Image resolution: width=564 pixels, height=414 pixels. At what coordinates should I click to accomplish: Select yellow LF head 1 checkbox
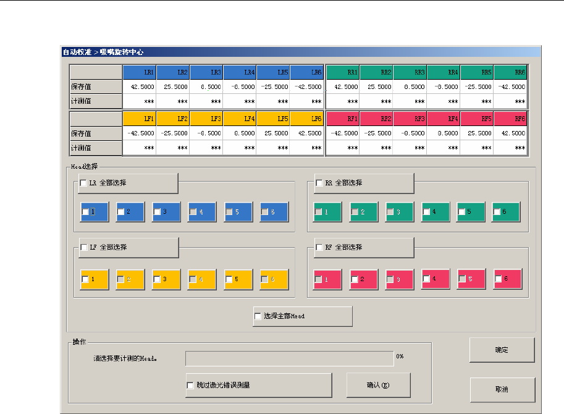[85, 279]
